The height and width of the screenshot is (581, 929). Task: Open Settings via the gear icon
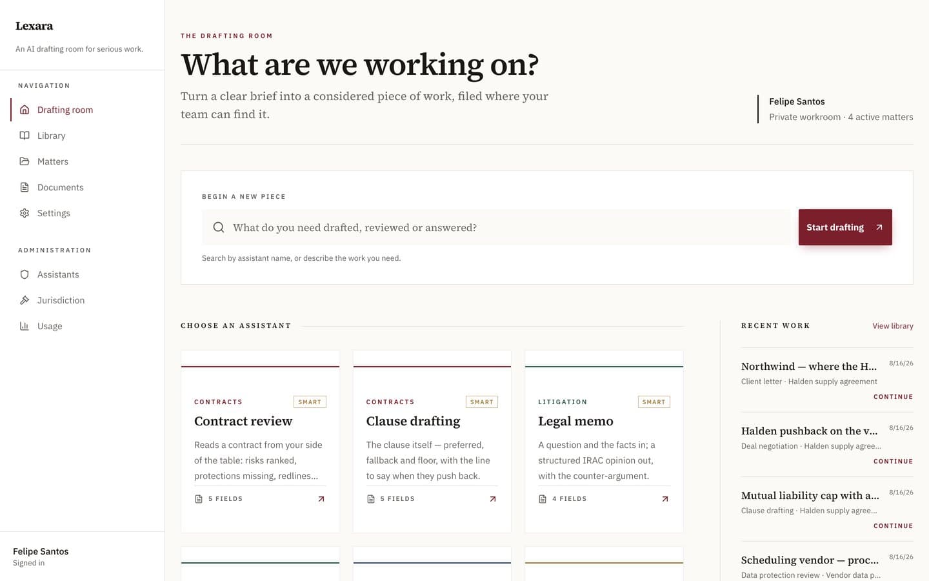pyautogui.click(x=25, y=213)
